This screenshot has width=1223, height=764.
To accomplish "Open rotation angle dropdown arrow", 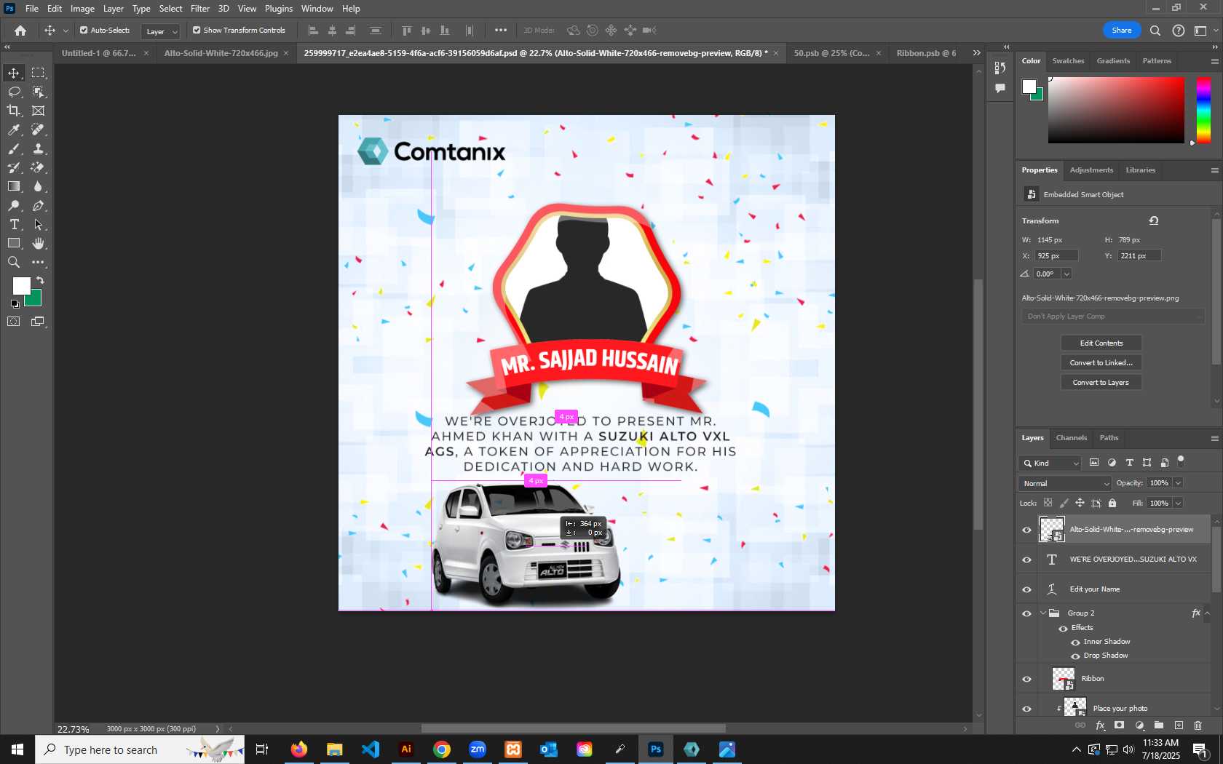I will click(x=1066, y=274).
